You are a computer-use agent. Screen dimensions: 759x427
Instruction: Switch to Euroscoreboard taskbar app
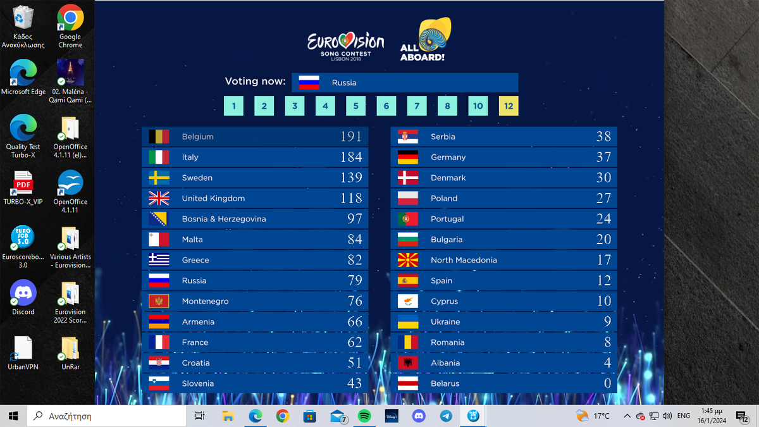tap(473, 416)
